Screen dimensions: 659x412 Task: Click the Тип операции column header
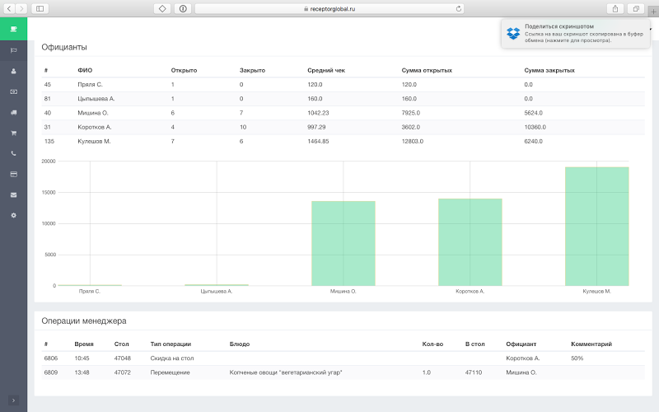coord(171,344)
